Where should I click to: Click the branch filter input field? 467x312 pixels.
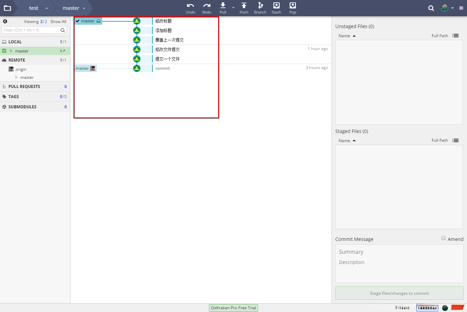click(34, 30)
